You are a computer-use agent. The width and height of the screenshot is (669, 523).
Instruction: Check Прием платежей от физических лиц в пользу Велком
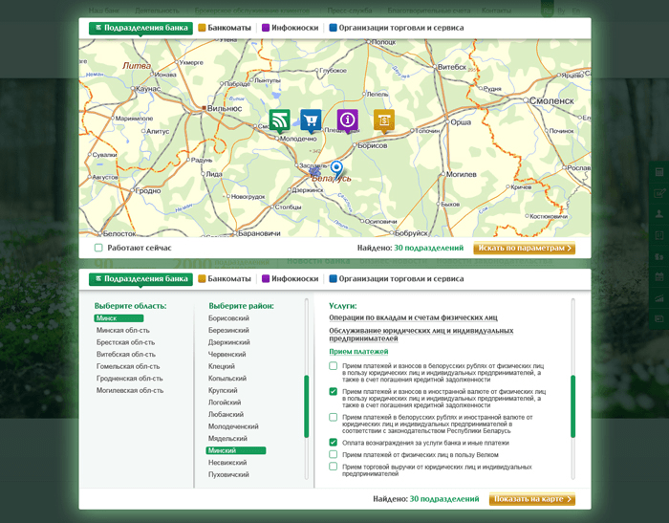(x=334, y=454)
